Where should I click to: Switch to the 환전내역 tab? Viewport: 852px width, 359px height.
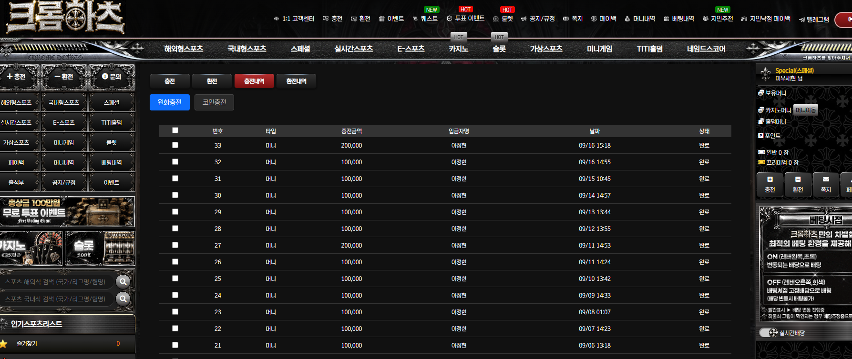coord(296,81)
